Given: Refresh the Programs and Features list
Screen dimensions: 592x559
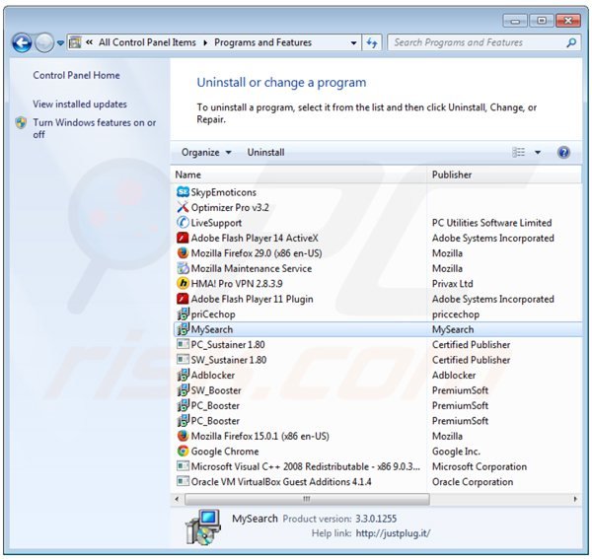Looking at the screenshot, I should pos(372,42).
